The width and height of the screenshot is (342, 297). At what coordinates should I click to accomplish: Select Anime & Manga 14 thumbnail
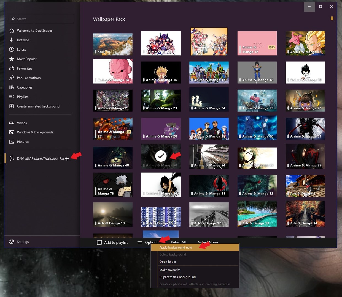(113, 71)
